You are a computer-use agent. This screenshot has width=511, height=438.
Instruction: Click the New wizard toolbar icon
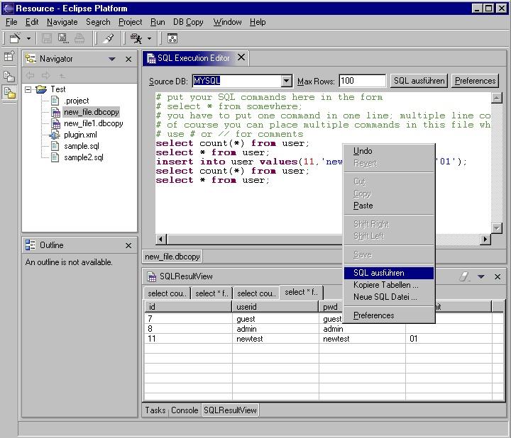14,38
